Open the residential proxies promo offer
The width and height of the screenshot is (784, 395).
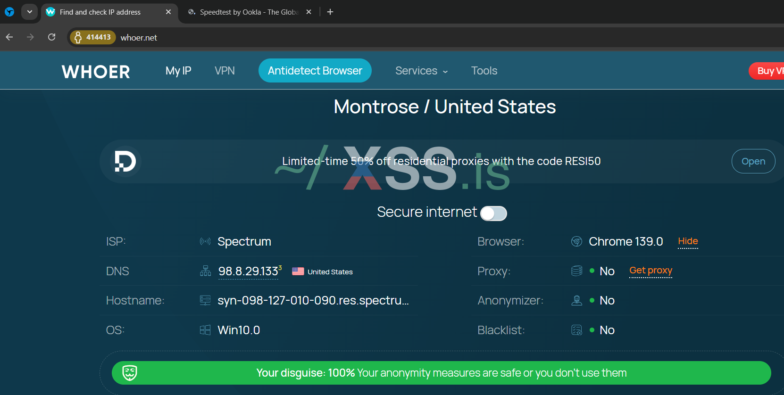coord(753,161)
